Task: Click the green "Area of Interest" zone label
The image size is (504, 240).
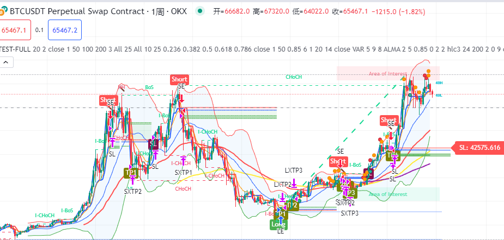Action: [387, 194]
